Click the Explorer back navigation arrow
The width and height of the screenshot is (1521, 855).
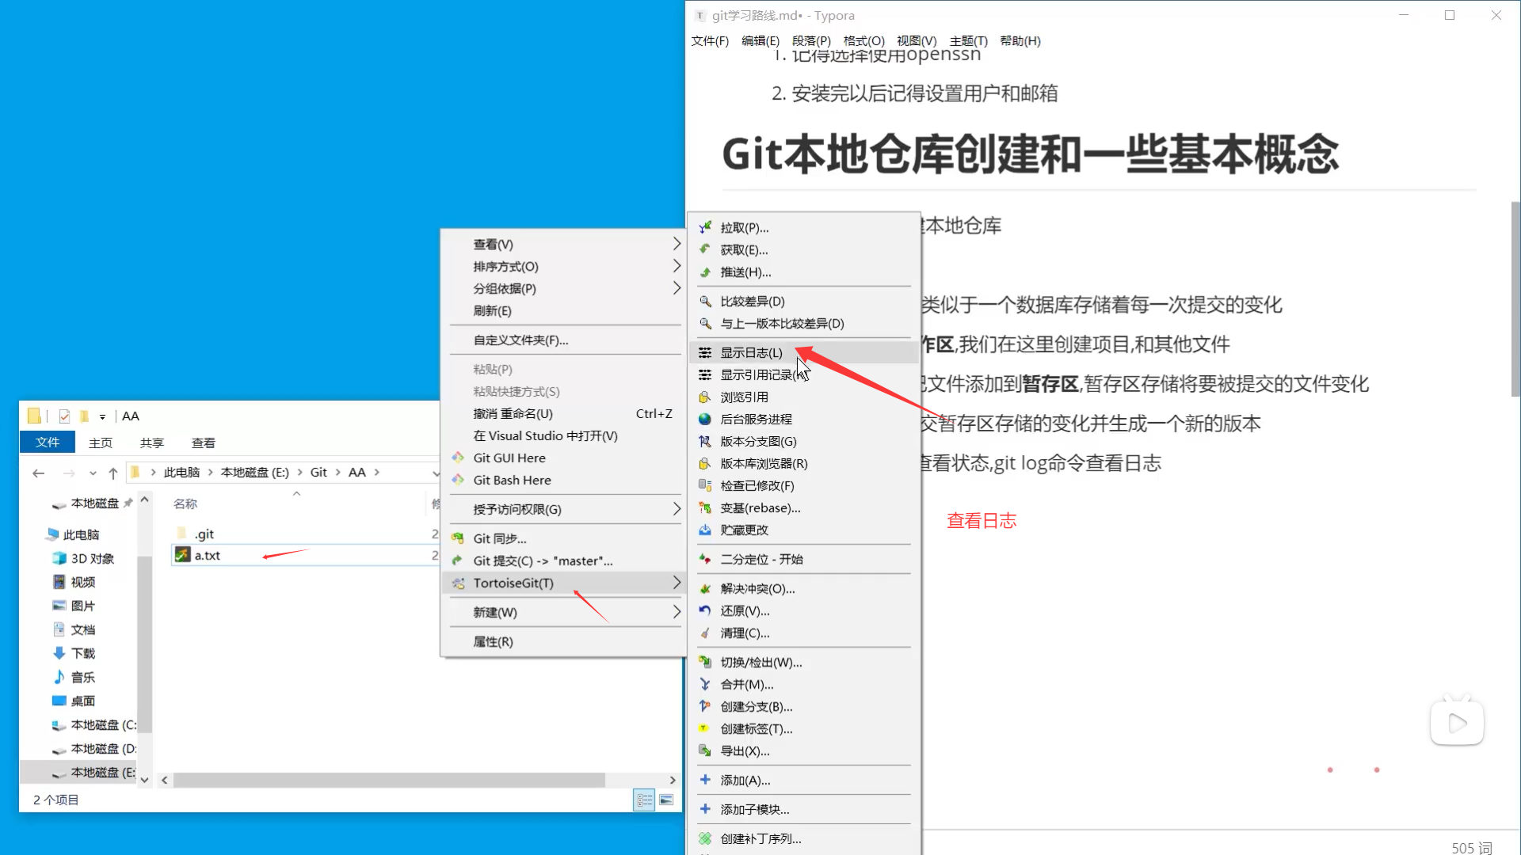point(38,472)
